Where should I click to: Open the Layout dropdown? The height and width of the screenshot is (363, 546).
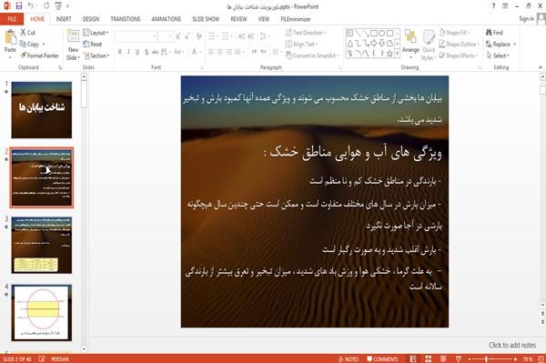[x=96, y=33]
